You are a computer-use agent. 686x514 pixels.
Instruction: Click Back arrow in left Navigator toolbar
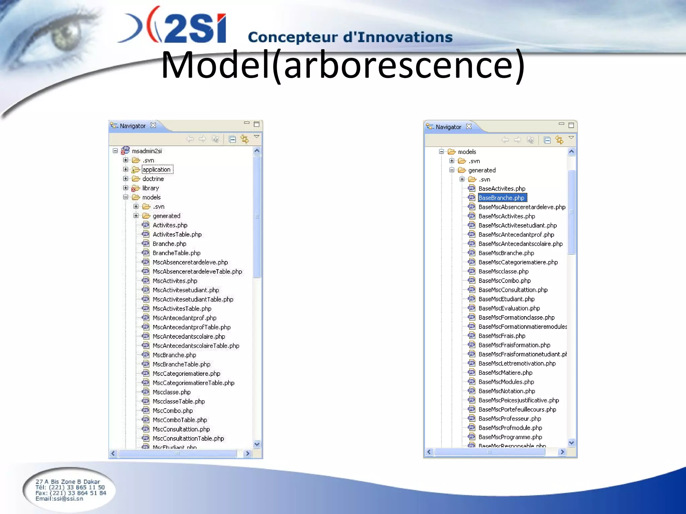pos(190,139)
